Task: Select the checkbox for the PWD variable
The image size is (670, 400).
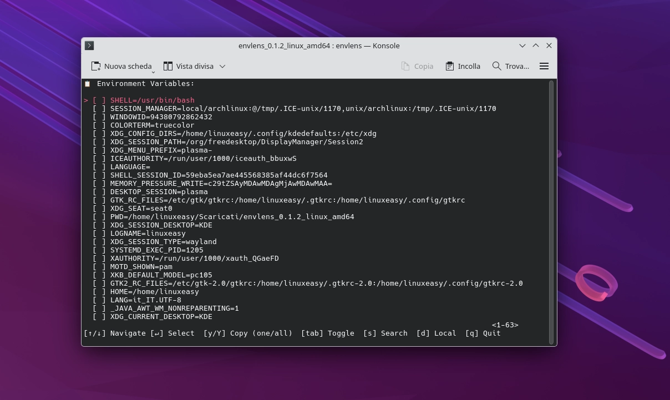Action: (99, 216)
